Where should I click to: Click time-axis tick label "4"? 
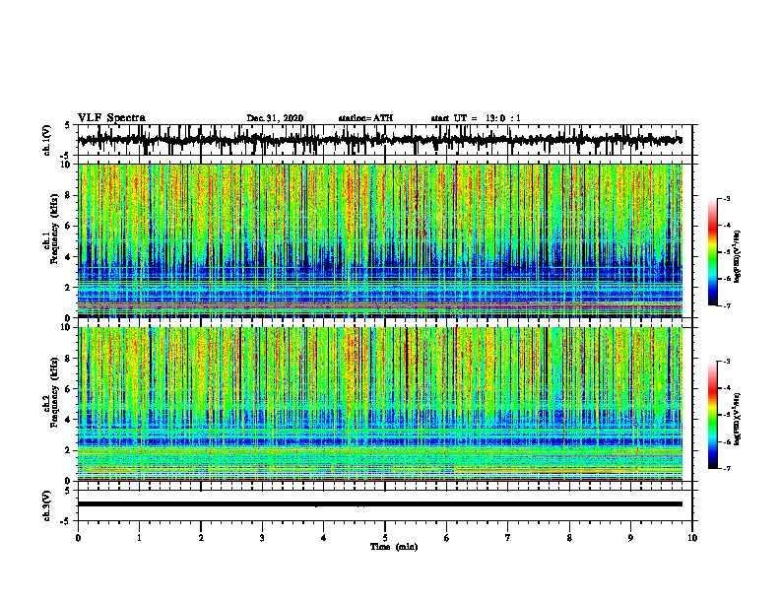[324, 538]
